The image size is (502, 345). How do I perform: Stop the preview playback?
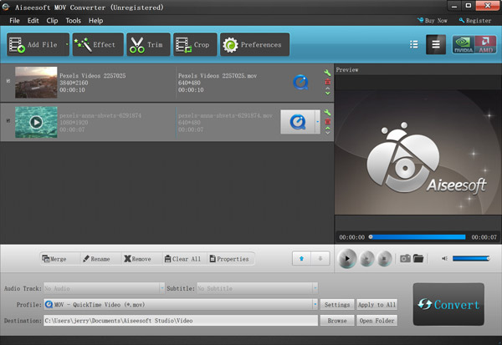[385, 258]
